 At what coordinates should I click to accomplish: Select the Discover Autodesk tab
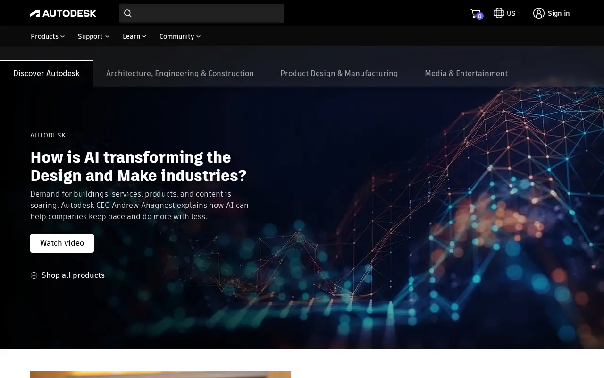tap(46, 74)
